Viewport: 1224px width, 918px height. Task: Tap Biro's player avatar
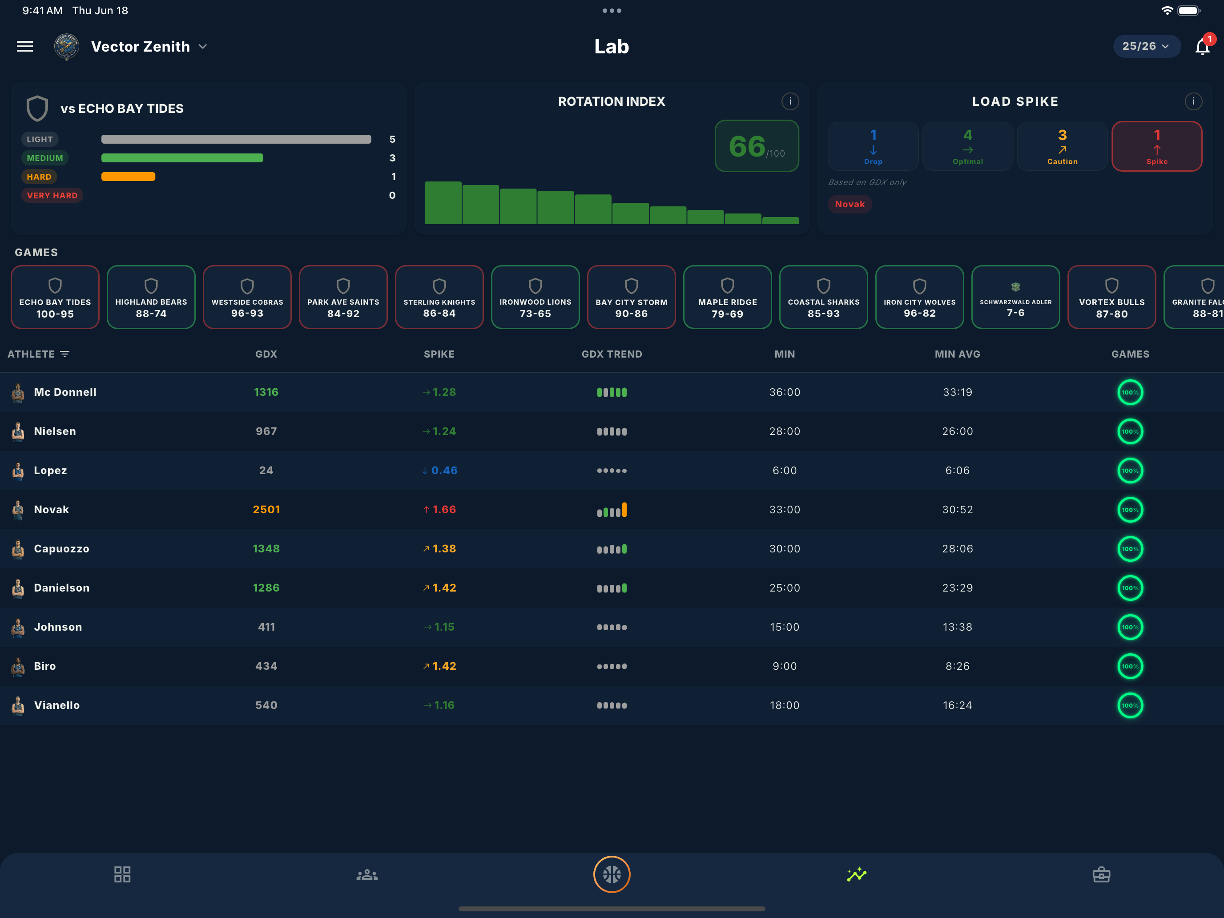[18, 666]
